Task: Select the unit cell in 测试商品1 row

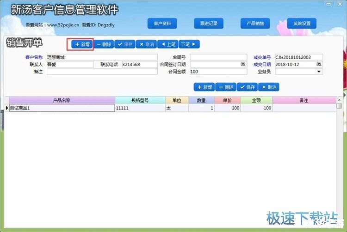Action: click(x=177, y=108)
